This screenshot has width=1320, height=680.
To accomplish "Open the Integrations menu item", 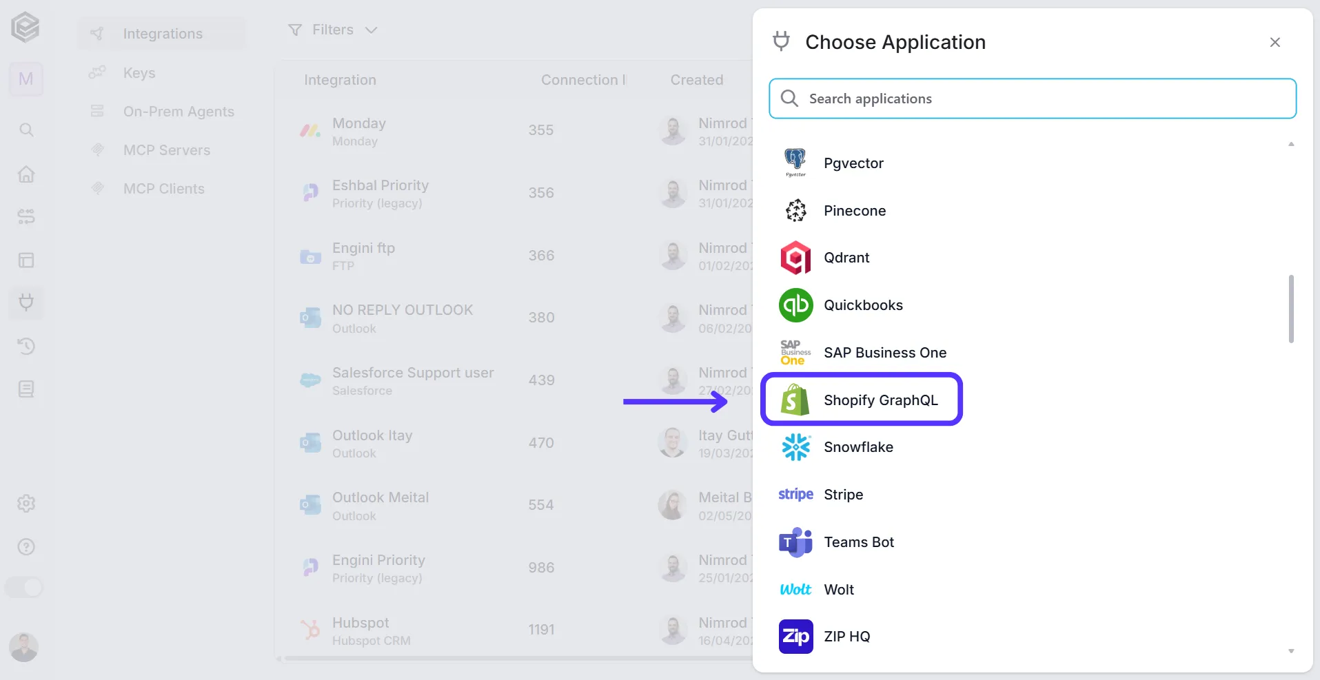I will click(161, 34).
